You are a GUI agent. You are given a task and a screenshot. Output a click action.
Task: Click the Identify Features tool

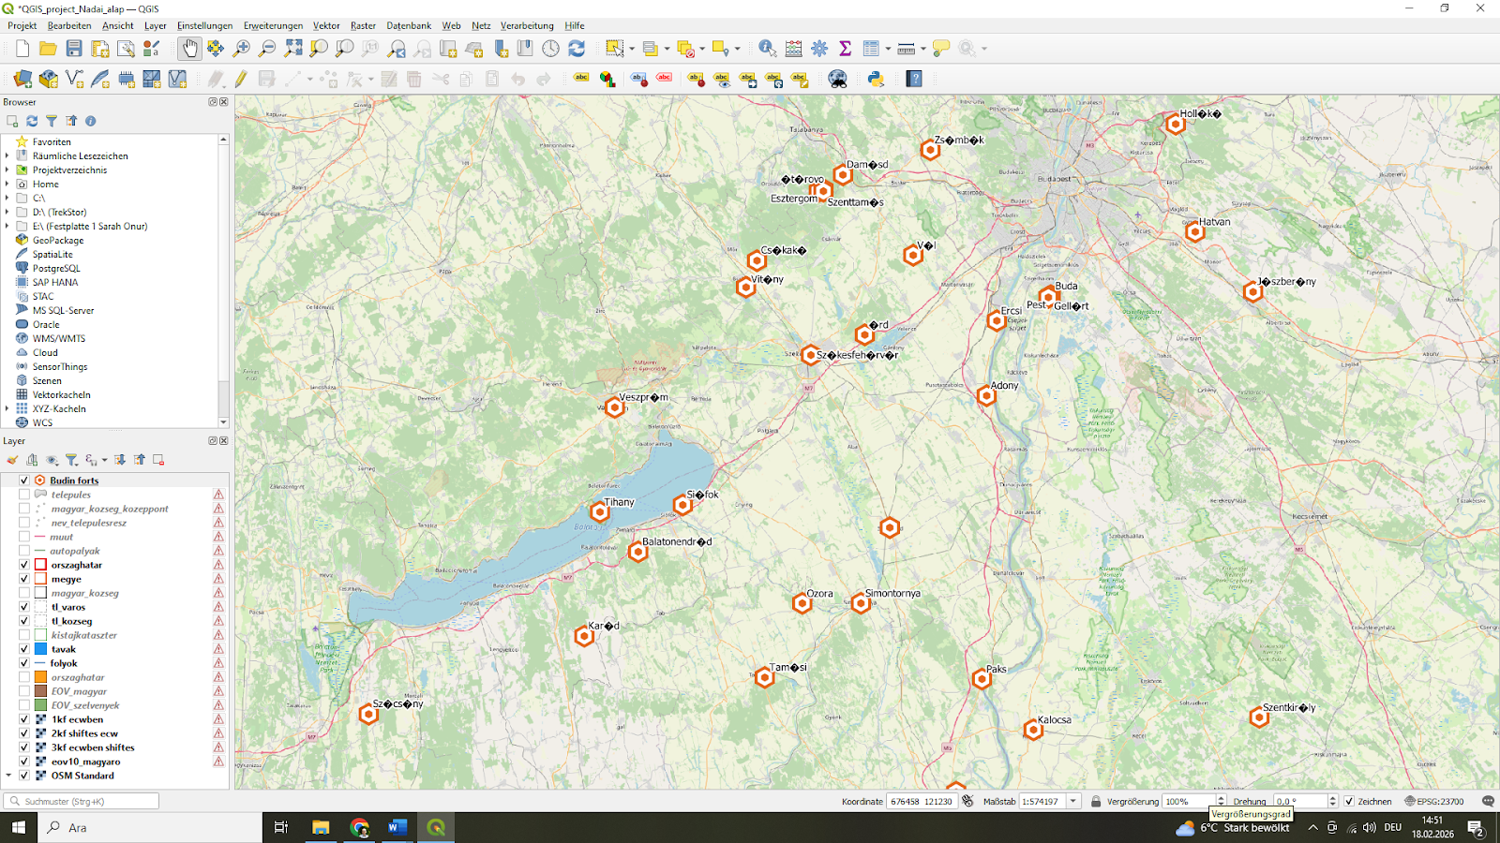(767, 48)
